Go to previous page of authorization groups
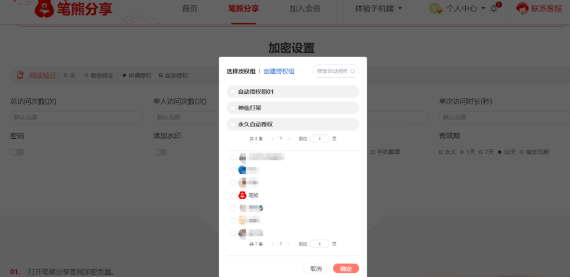 (272, 139)
